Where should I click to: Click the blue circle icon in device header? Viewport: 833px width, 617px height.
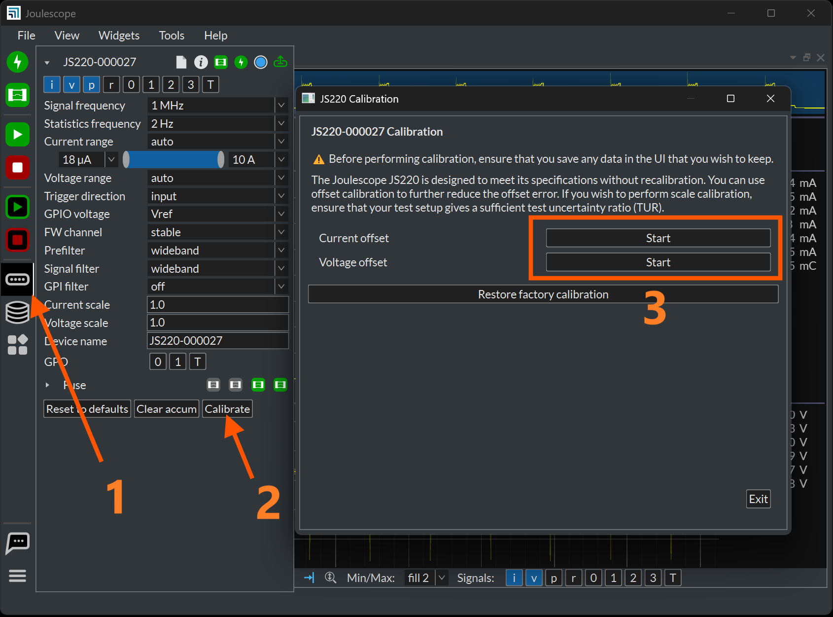coord(261,62)
